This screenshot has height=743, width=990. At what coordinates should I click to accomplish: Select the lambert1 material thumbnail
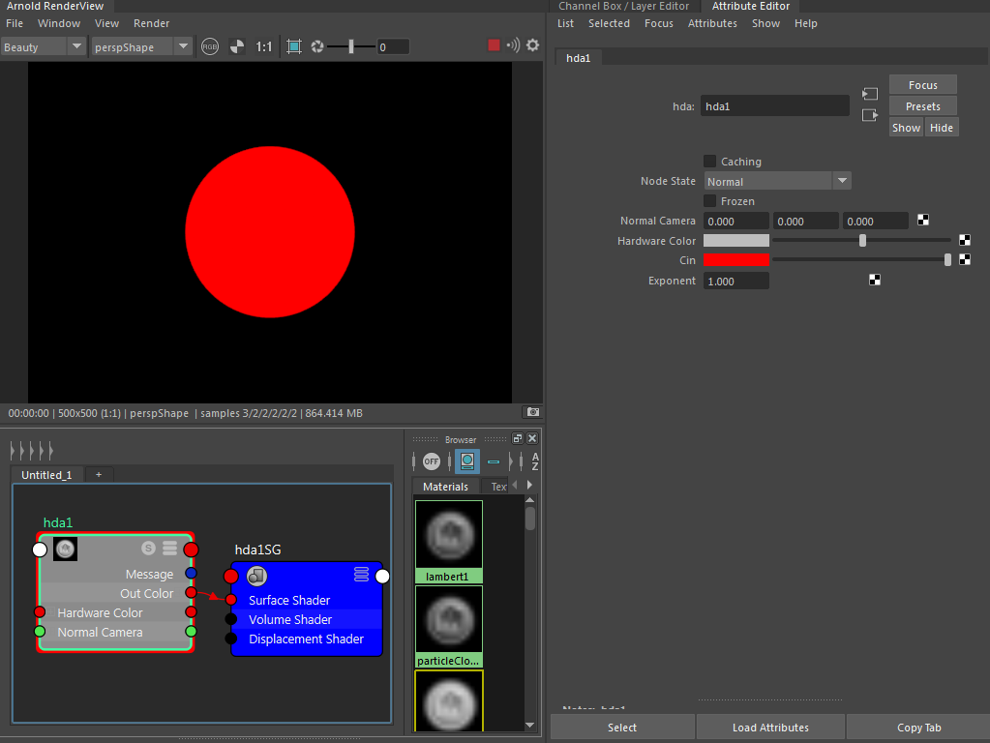pos(449,540)
